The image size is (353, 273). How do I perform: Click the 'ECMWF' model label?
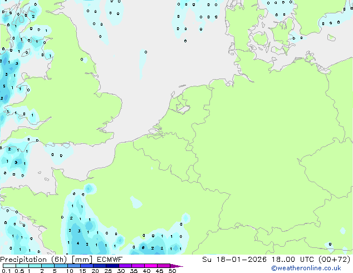pyautogui.click(x=110, y=260)
